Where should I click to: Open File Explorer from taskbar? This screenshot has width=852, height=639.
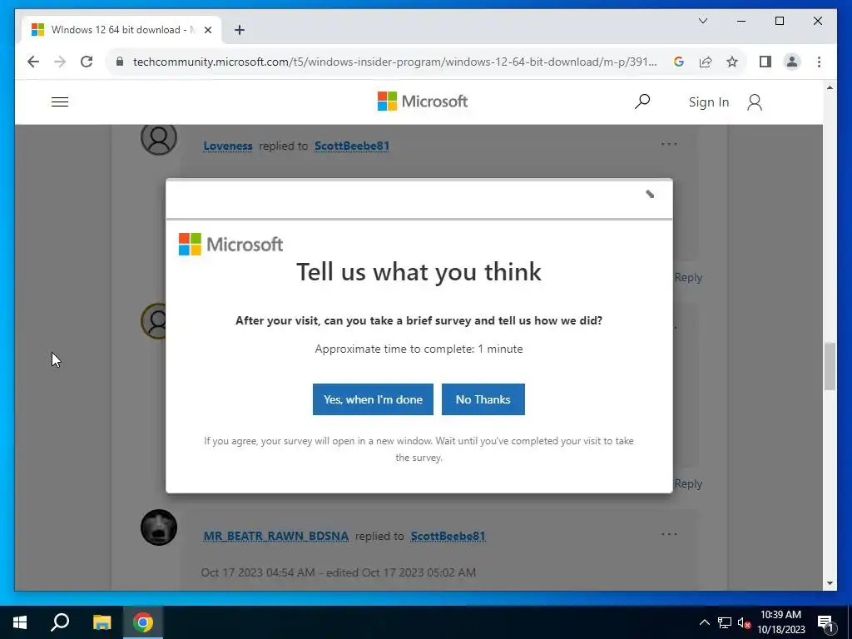tap(102, 622)
